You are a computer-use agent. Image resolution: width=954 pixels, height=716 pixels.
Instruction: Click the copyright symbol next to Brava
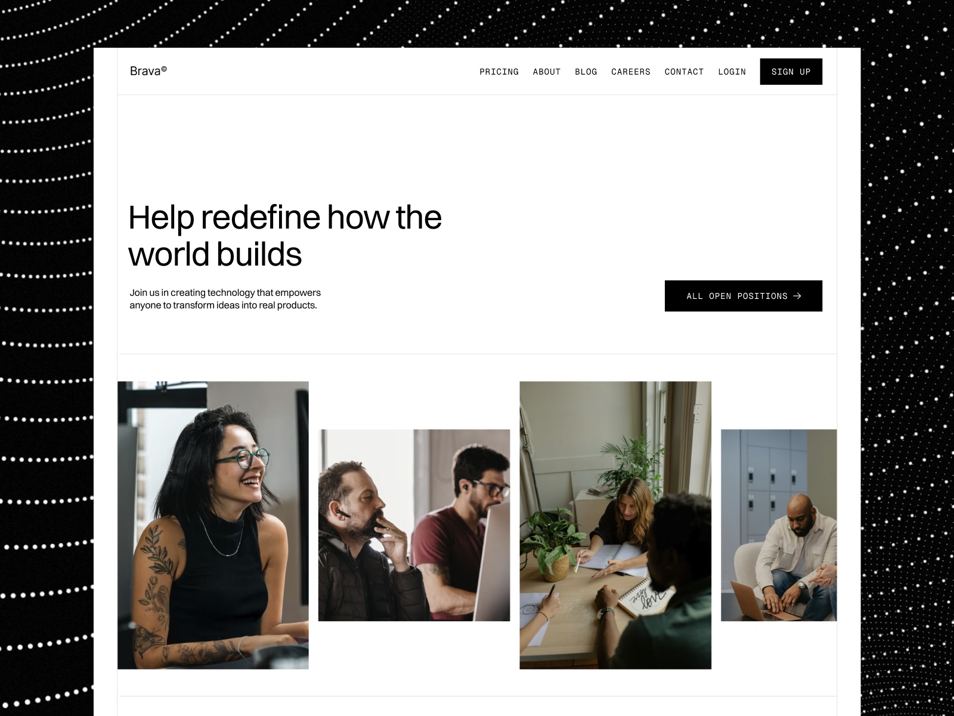pos(164,69)
